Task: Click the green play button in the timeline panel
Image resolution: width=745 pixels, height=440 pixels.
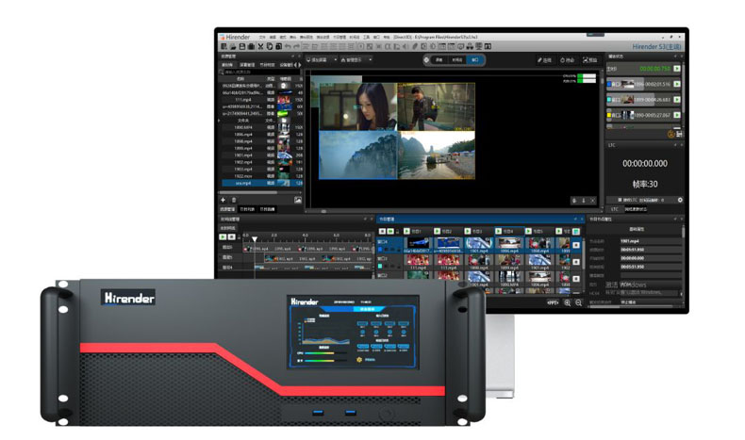Action: point(223,236)
